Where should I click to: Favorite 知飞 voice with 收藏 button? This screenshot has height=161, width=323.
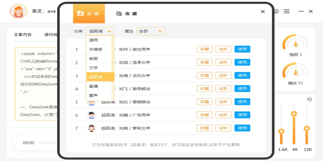[x=204, y=89]
